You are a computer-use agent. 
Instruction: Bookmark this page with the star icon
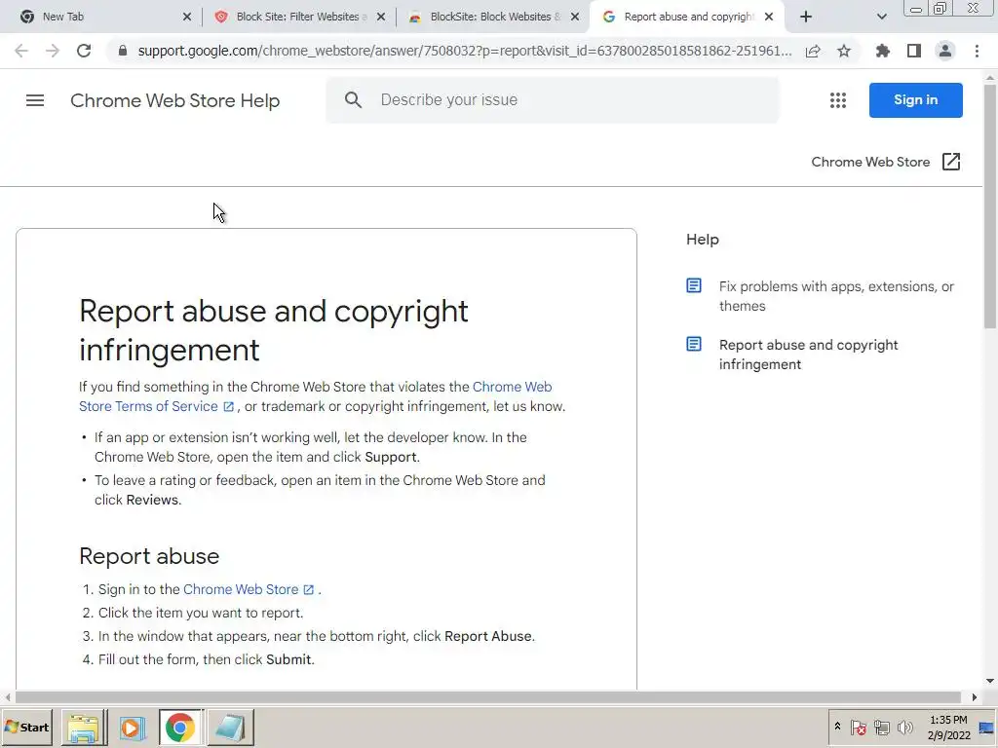point(844,51)
